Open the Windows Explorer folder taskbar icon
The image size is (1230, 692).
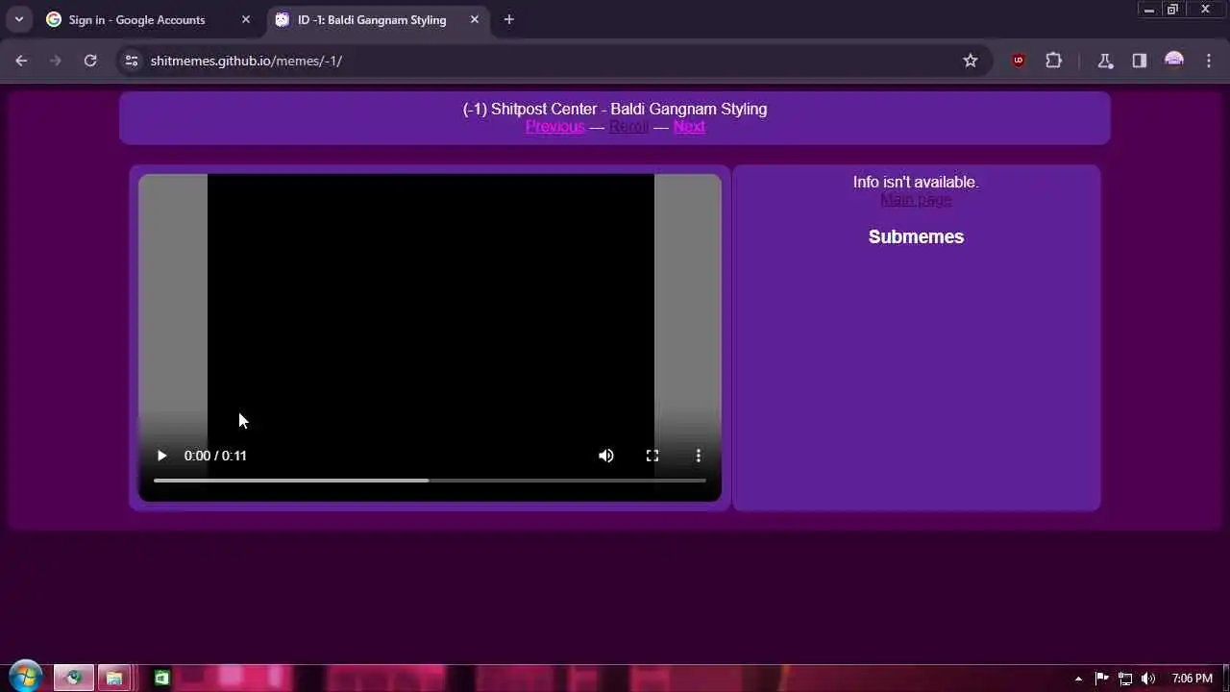114,678
